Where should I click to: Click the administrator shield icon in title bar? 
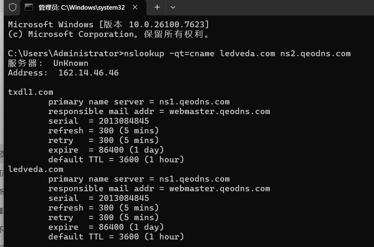tap(13, 7)
